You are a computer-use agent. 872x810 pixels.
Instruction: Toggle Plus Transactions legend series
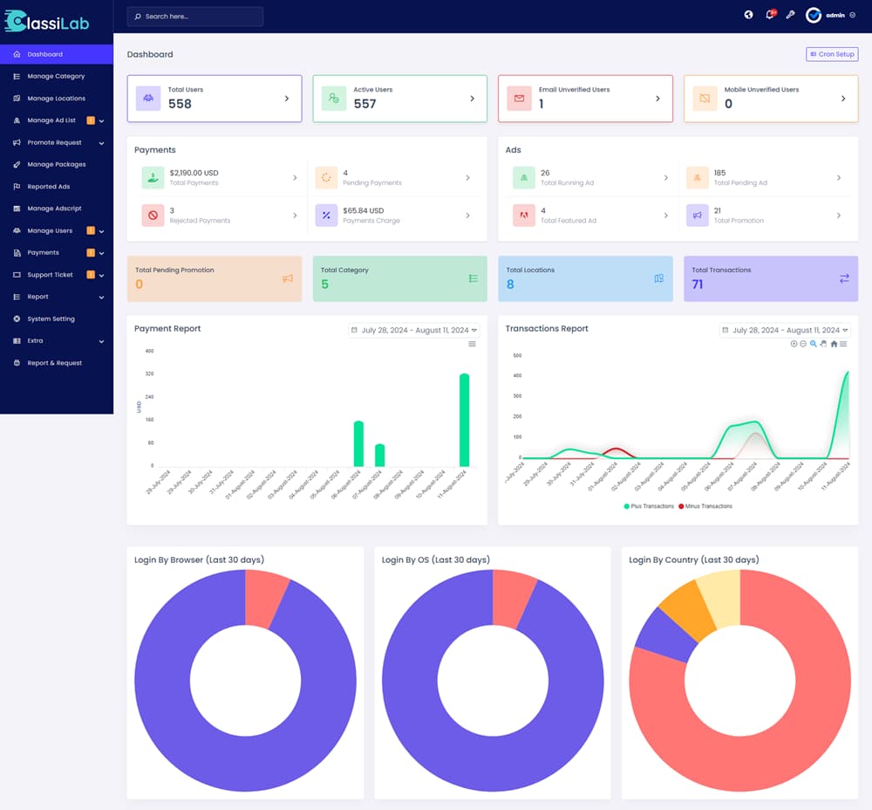(647, 506)
